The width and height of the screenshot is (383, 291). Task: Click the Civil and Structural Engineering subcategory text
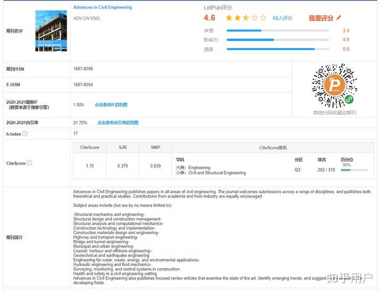pyautogui.click(x=217, y=173)
